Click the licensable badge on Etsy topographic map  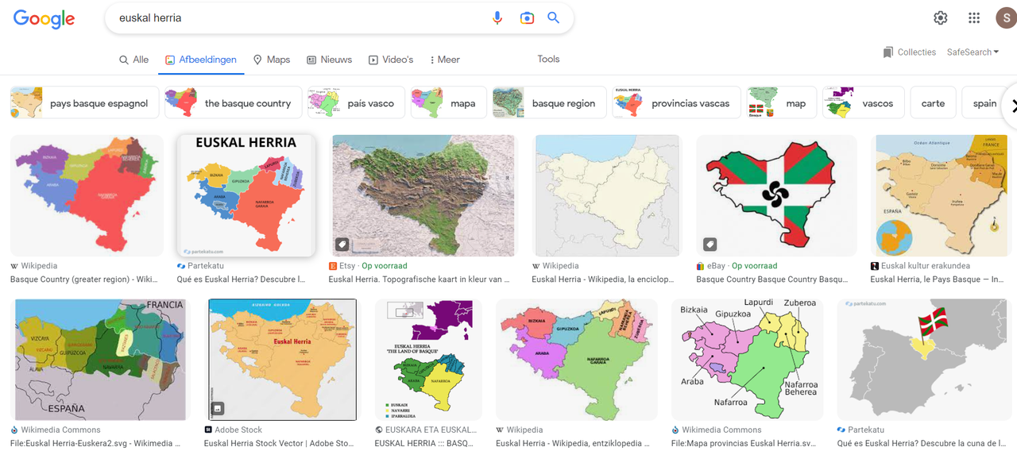[342, 244]
